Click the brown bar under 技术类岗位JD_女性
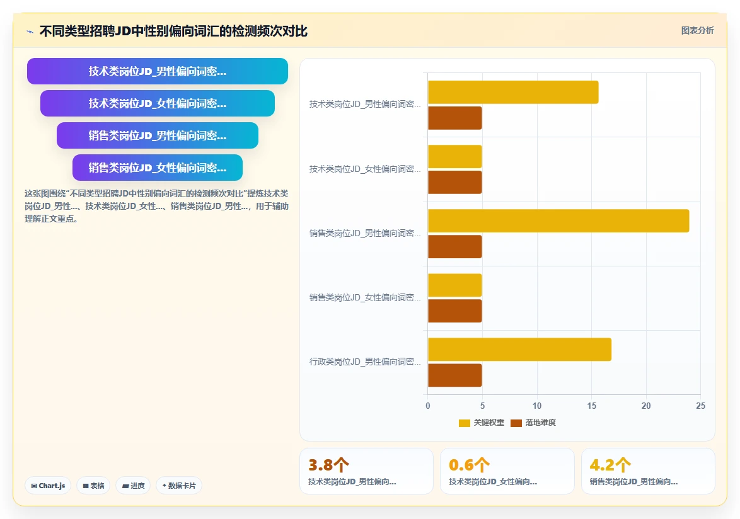 point(455,183)
